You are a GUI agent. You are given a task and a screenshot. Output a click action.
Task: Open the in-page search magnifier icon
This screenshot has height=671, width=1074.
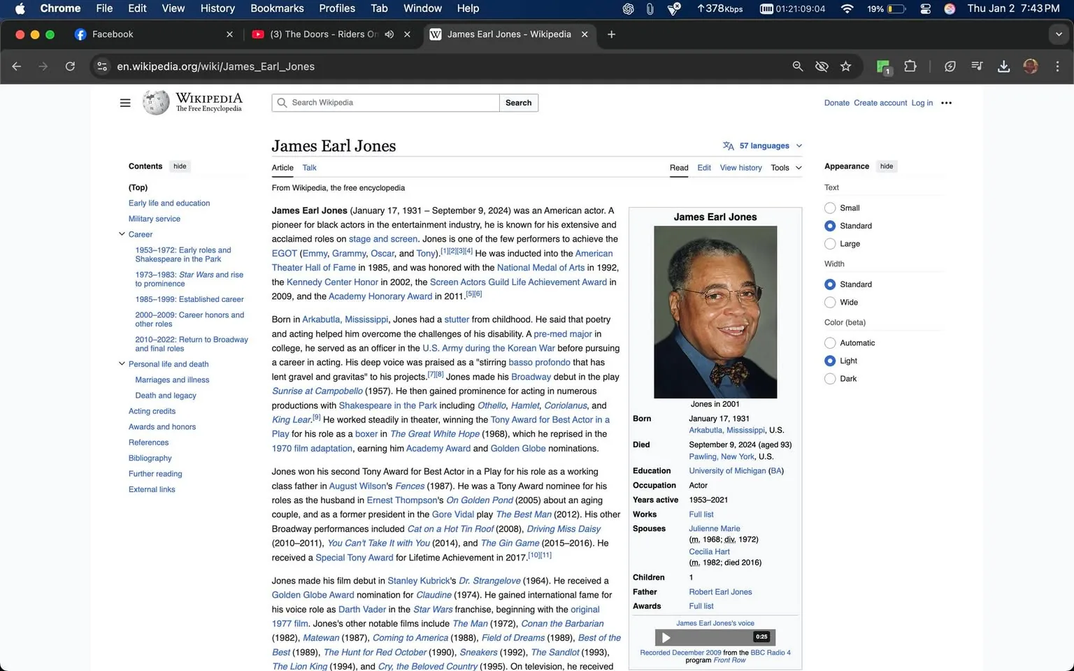[797, 66]
